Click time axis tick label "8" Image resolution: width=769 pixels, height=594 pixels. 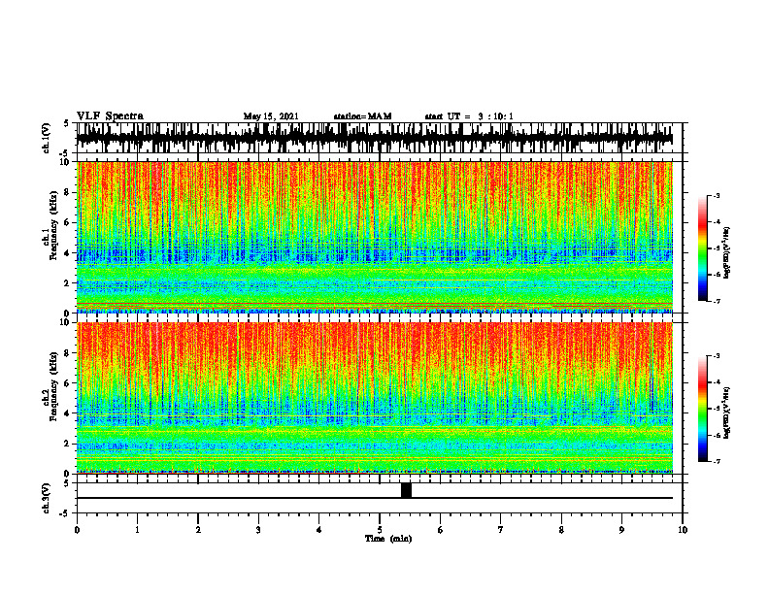[x=561, y=530]
